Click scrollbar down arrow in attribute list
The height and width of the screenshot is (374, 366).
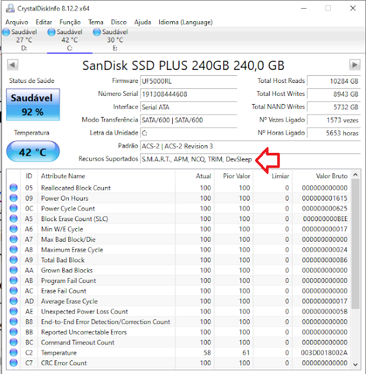[x=355, y=365]
